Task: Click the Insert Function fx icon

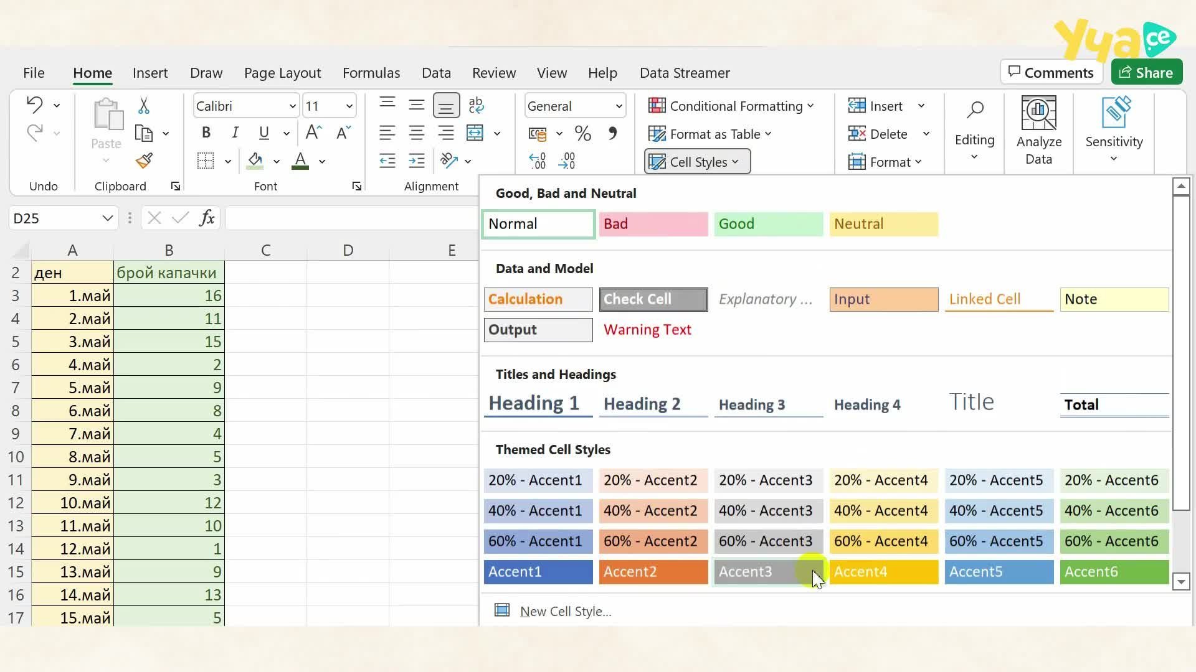Action: [x=207, y=218]
